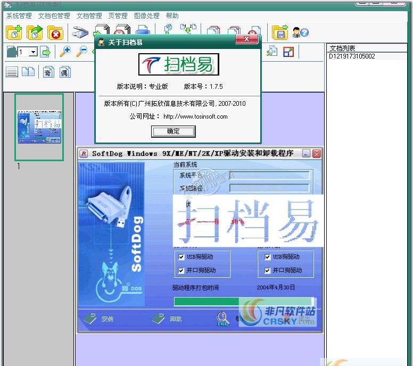The height and width of the screenshot is (366, 413).
Task: Click the 系统路径 field in SoftDog image
Action: pos(269,188)
